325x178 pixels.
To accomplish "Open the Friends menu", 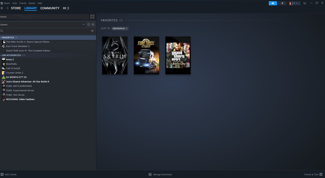I will [x=23, y=3].
